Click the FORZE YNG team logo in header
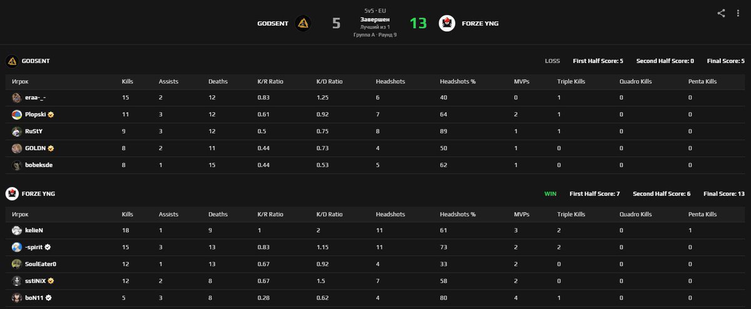 pyautogui.click(x=447, y=24)
